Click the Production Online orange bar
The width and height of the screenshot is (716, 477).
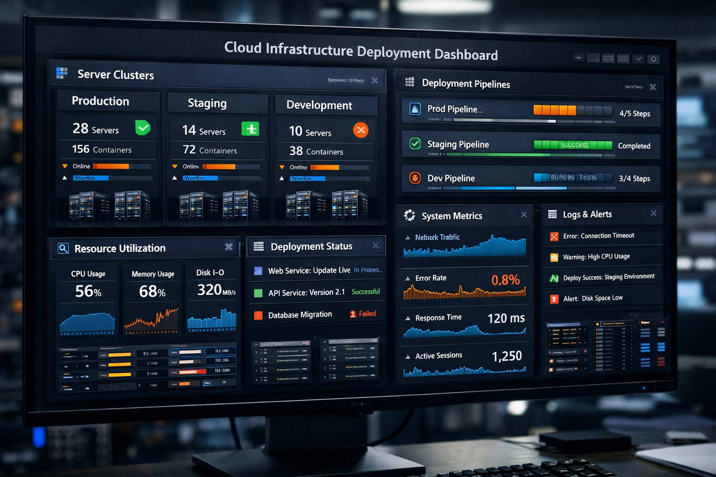(x=111, y=166)
